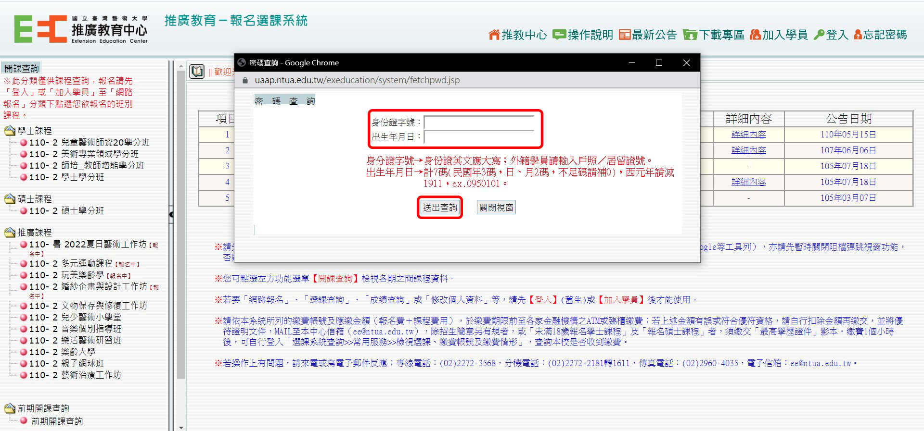Click the sidebar collapse splitter handle
Screen dimensions: 924x431
[171, 214]
